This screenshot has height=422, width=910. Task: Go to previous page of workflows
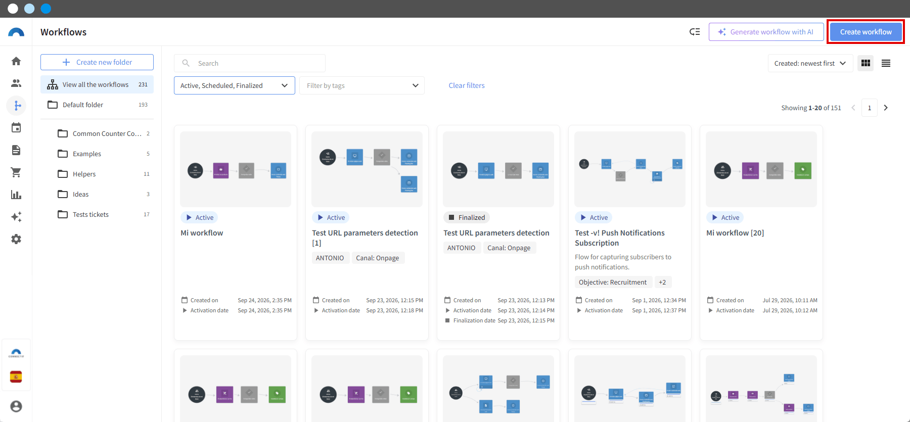point(853,108)
